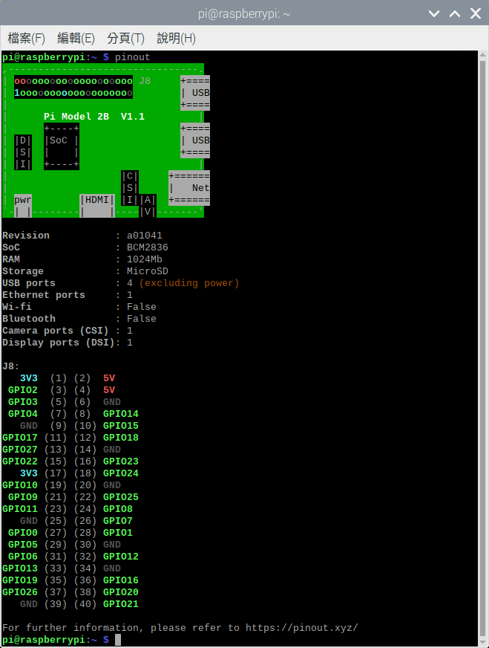Click the 'GND' label at pin 39
Image resolution: width=489 pixels, height=648 pixels.
28,604
